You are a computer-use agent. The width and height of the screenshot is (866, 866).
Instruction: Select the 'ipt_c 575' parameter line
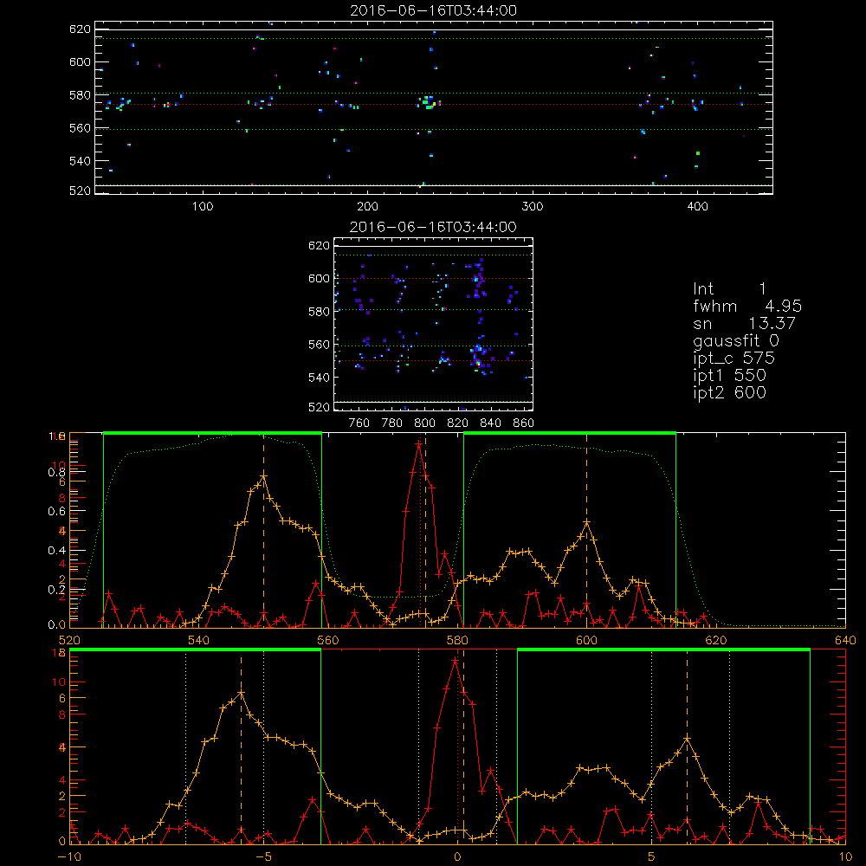pyautogui.click(x=734, y=359)
